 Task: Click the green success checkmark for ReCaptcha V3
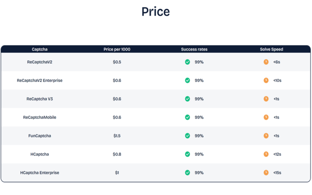click(187, 99)
